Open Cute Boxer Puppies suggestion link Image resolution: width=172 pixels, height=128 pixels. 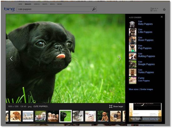point(146,39)
